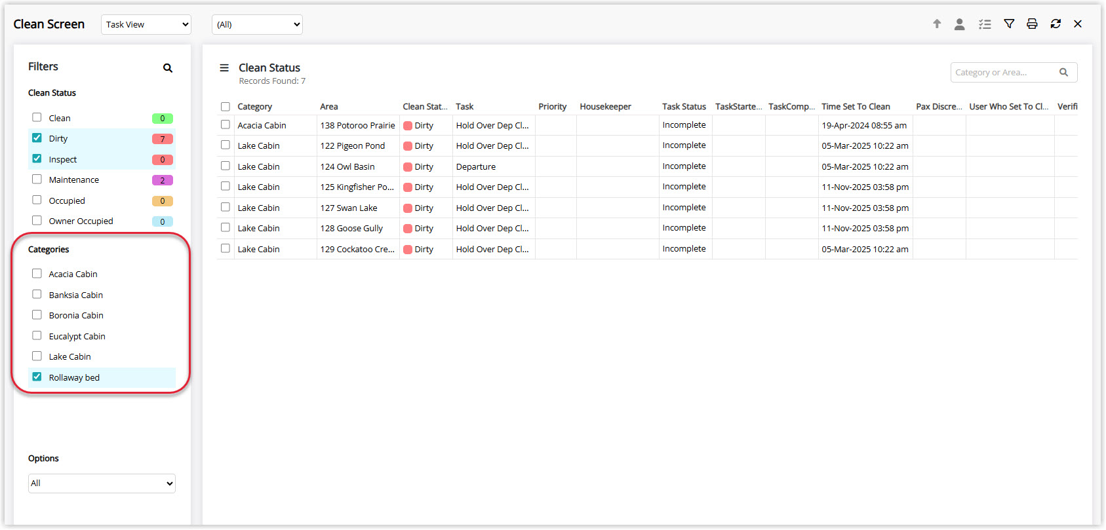
Task: Click the search icon in Category or Area box
Action: [1064, 73]
